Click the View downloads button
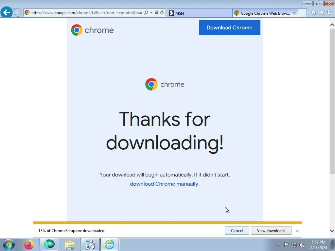 click(x=271, y=231)
